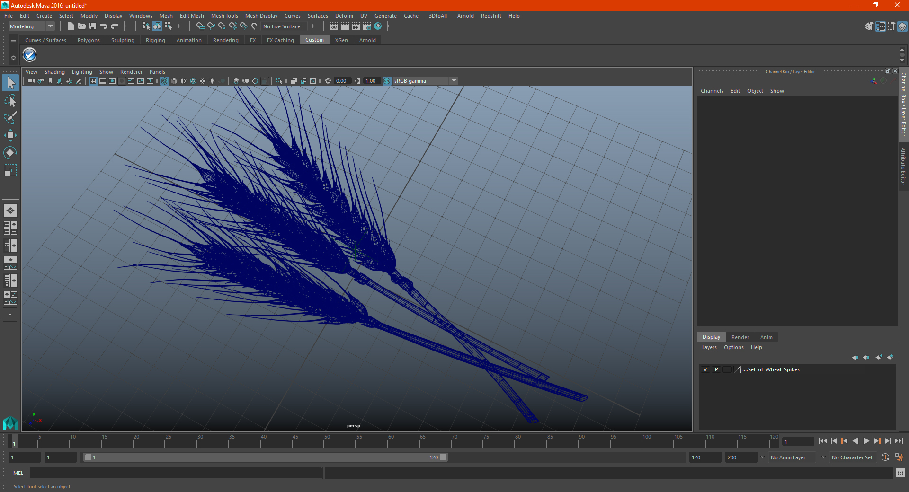Choose the Move tool in the toolbox
The image size is (909, 492).
(x=10, y=135)
